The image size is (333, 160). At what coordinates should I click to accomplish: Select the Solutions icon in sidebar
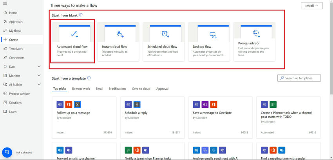(x=5, y=103)
